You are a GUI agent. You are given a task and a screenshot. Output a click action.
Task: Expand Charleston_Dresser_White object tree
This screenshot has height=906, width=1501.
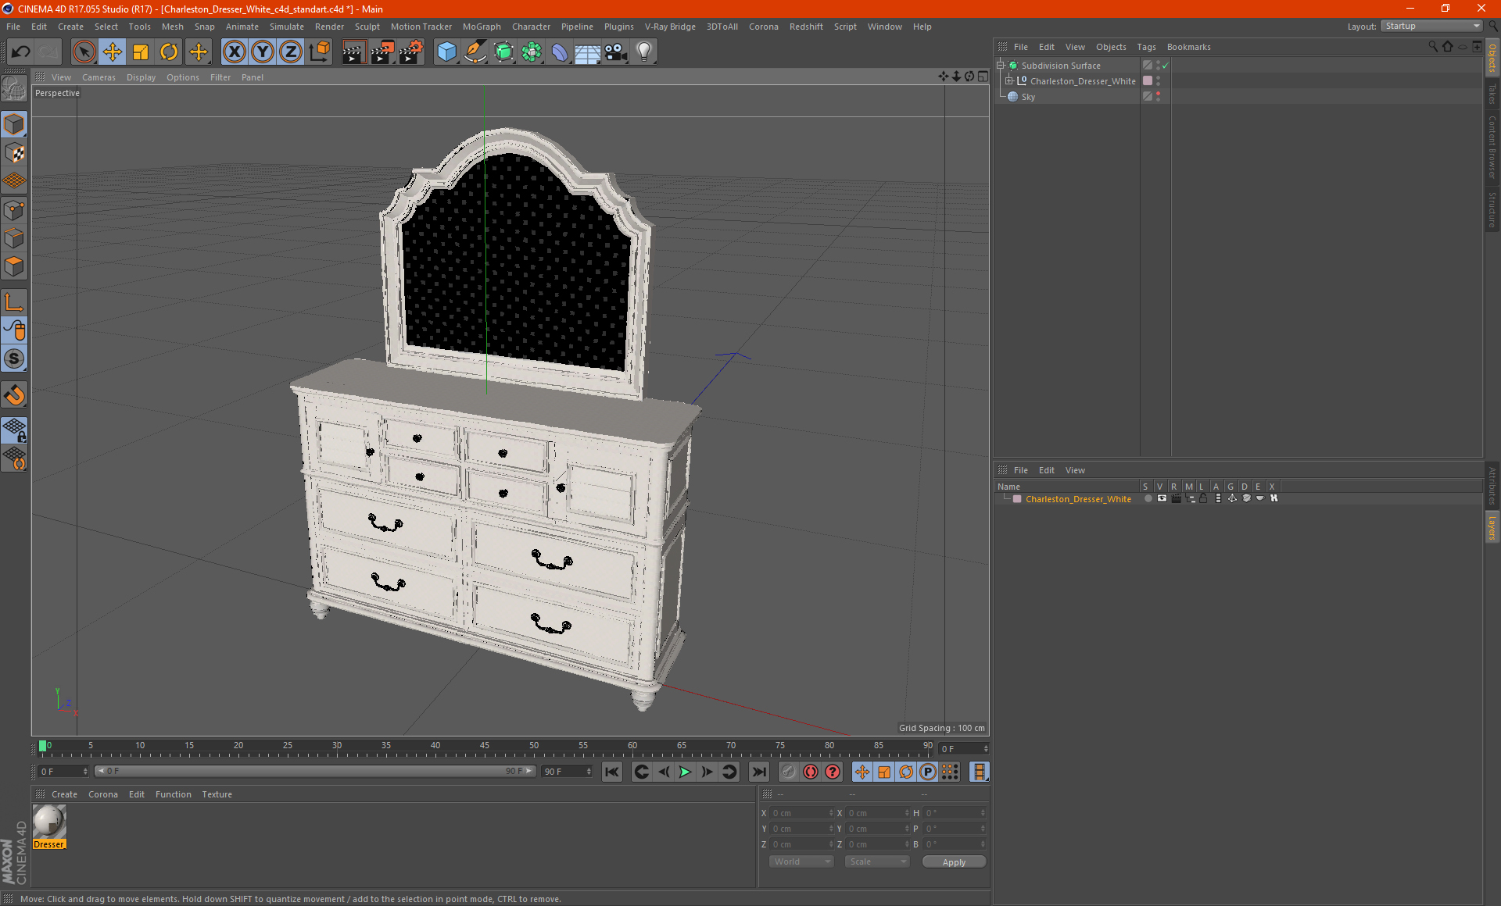[1009, 80]
